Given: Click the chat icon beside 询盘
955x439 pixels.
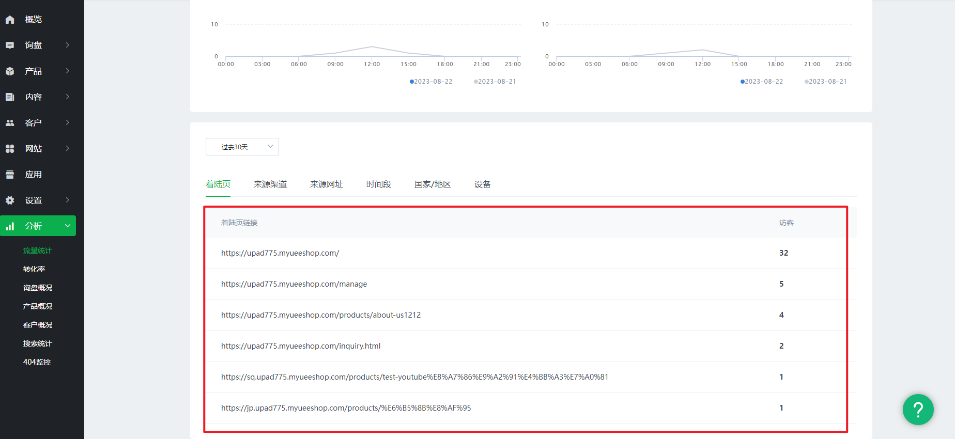Looking at the screenshot, I should [10, 45].
